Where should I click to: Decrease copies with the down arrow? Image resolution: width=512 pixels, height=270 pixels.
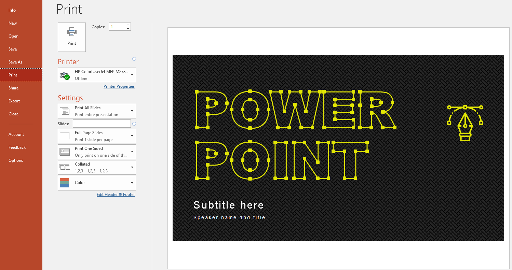tap(128, 29)
